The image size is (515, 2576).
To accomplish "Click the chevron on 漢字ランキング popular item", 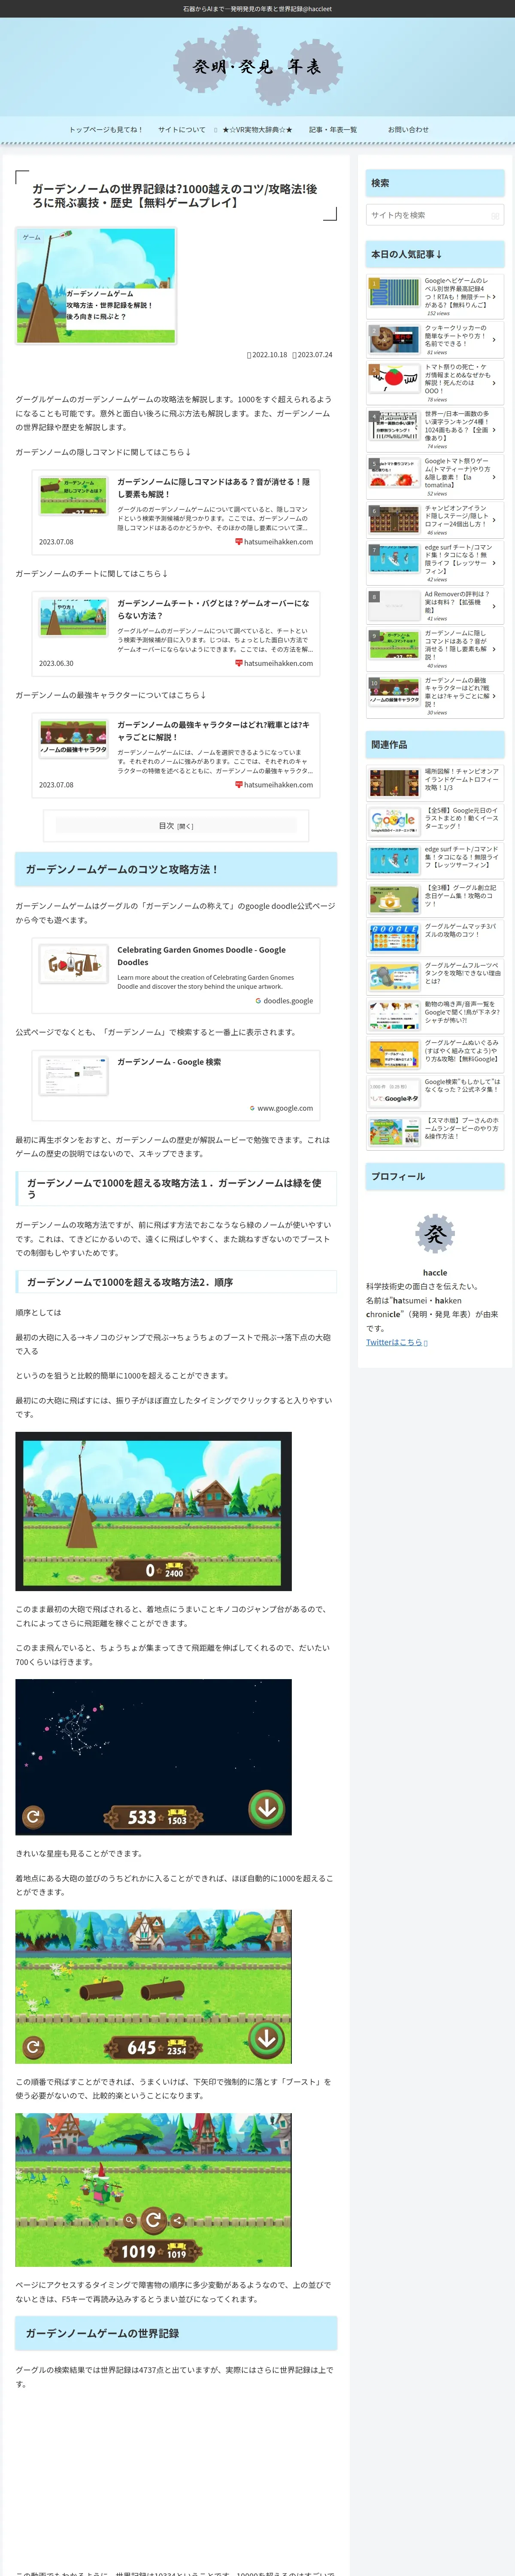I will [x=494, y=430].
